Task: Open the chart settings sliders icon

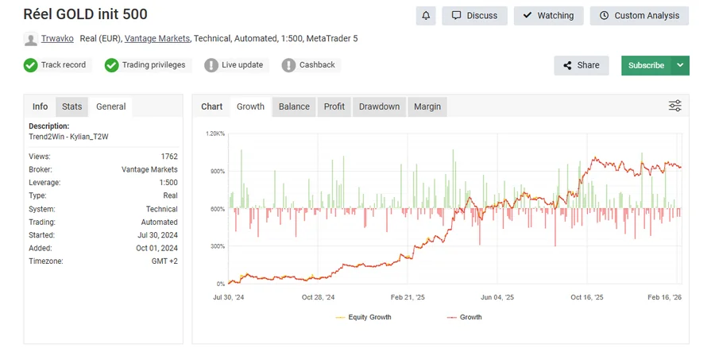Action: (x=675, y=106)
